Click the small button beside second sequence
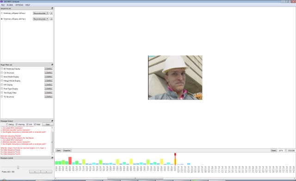Viewport: 296px width, 181px height. [51, 19]
